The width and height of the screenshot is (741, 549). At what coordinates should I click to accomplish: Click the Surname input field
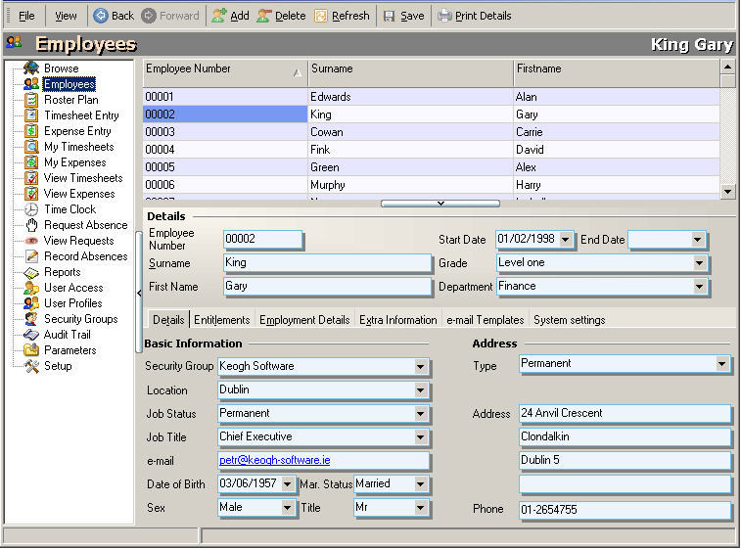pyautogui.click(x=328, y=263)
